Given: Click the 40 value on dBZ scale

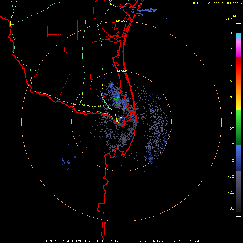Looking at the screenshot, I should [232, 97].
